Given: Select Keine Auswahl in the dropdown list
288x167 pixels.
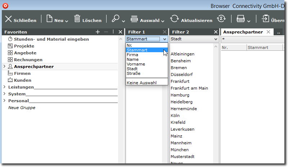Looking at the screenshot, I should (141, 83).
